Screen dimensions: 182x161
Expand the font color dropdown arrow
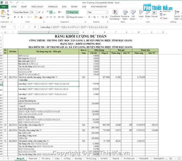(43, 17)
